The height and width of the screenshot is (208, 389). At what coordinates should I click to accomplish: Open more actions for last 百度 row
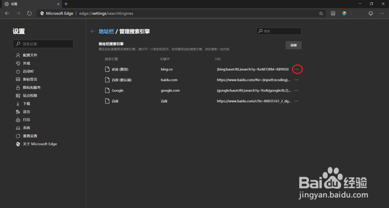coord(296,101)
